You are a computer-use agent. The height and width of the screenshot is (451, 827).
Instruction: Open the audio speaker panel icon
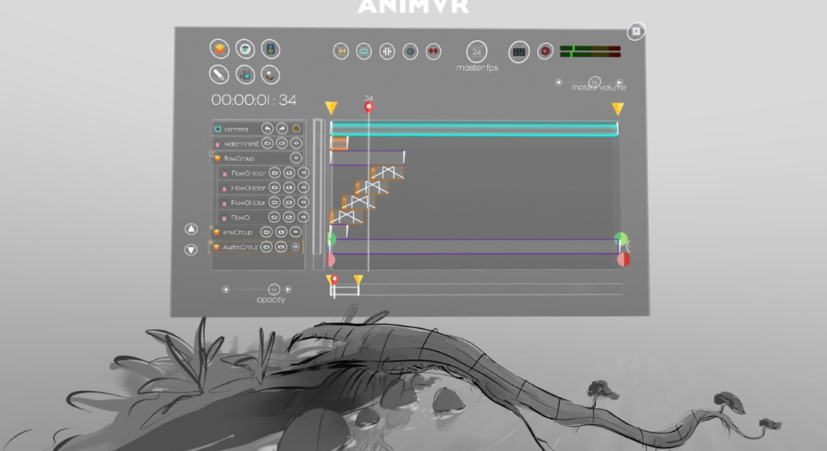pyautogui.click(x=271, y=49)
